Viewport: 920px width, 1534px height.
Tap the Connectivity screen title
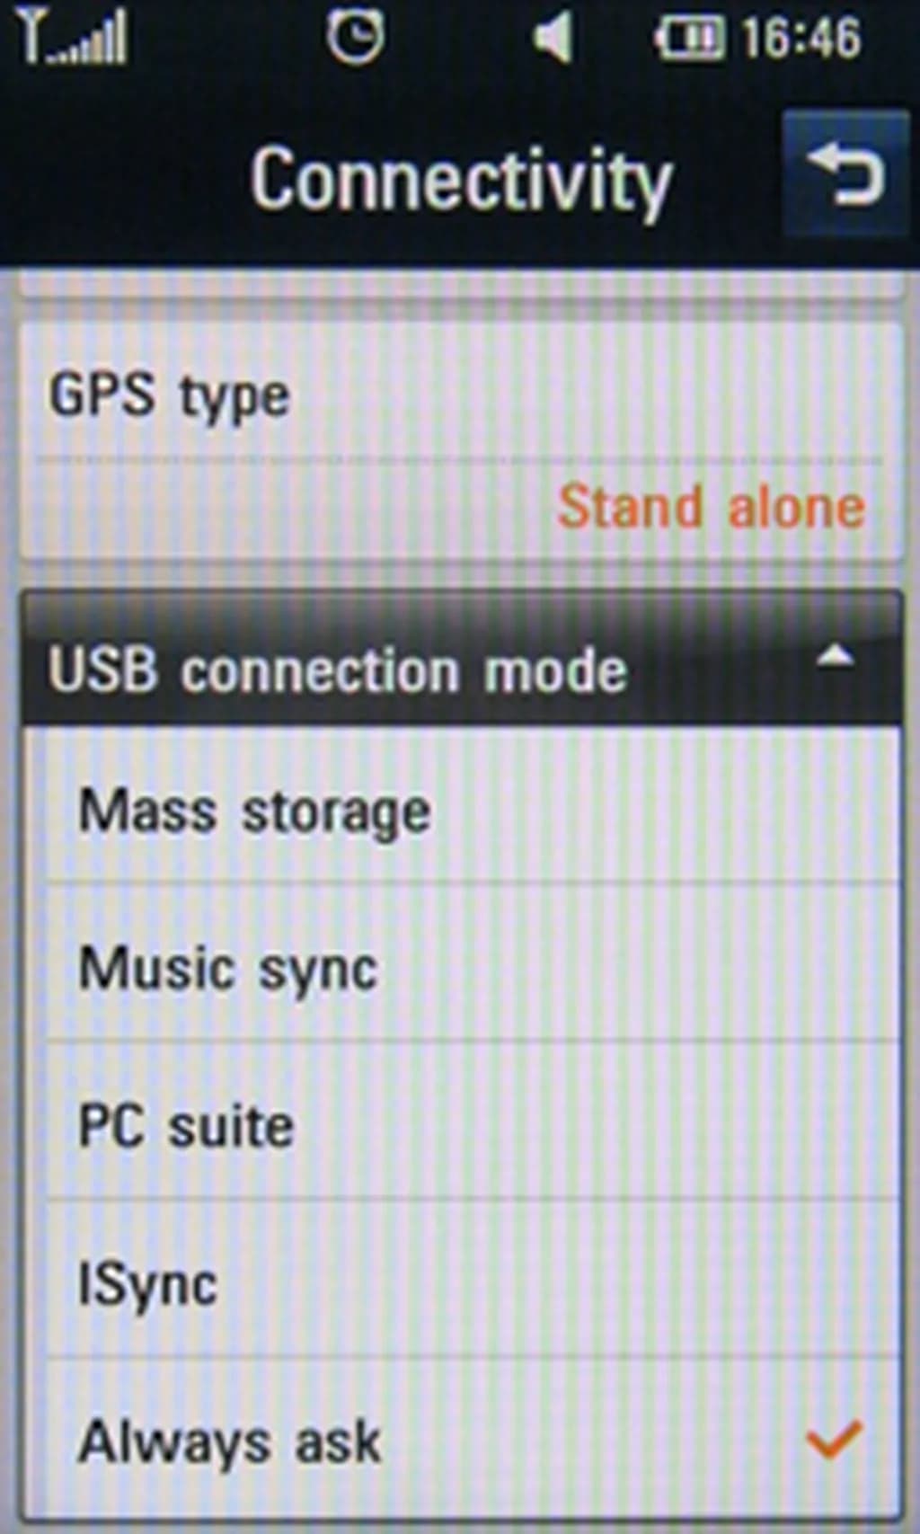461,181
